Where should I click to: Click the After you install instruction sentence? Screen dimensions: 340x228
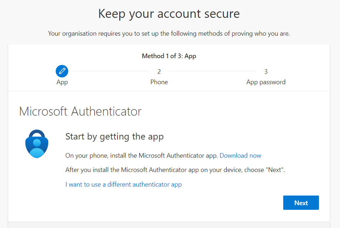[175, 170]
